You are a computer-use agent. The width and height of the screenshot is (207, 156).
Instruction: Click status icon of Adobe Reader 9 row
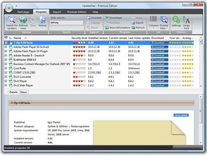pos(10,55)
